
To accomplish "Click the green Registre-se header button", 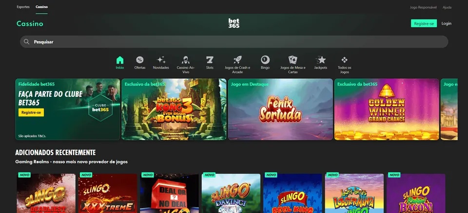I will [424, 23].
